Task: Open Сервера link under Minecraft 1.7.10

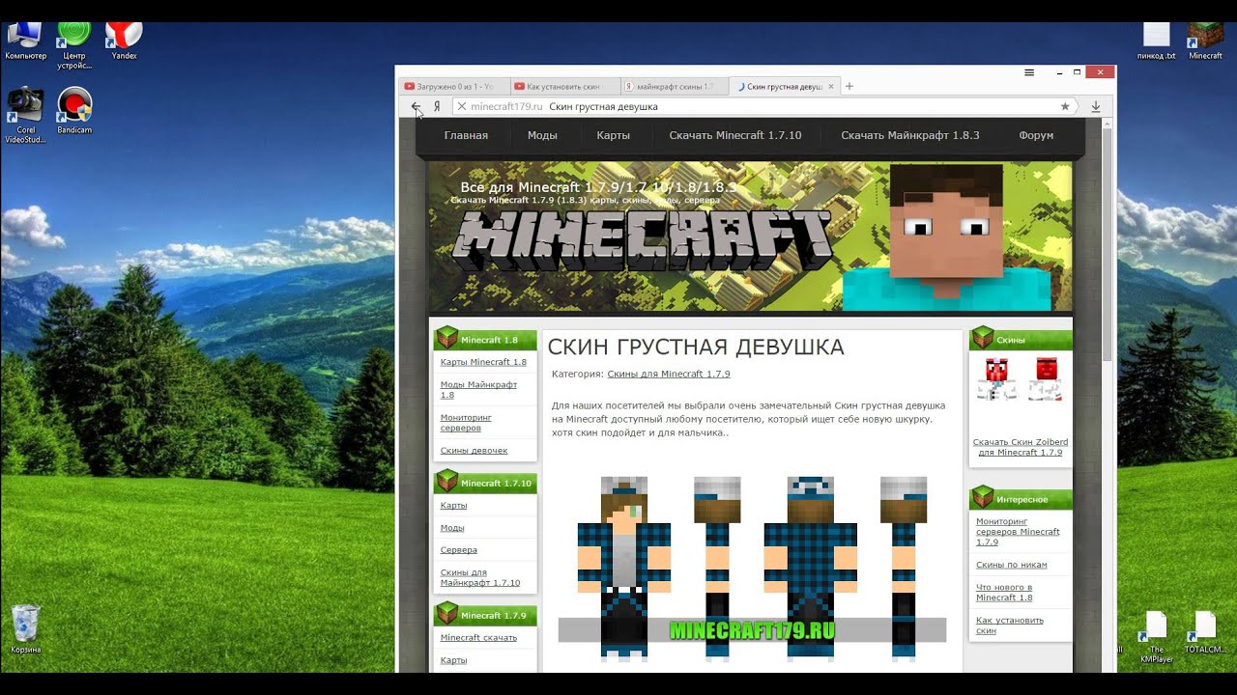Action: 458,549
